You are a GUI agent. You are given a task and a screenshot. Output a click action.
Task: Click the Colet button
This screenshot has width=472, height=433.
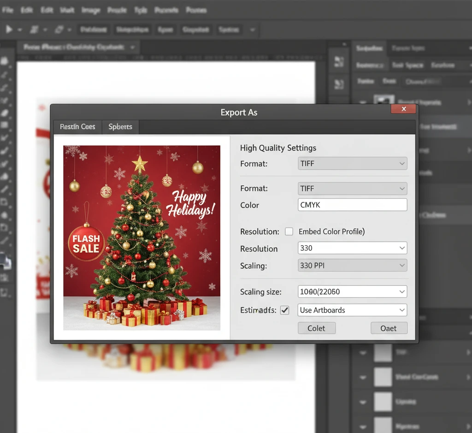(316, 328)
